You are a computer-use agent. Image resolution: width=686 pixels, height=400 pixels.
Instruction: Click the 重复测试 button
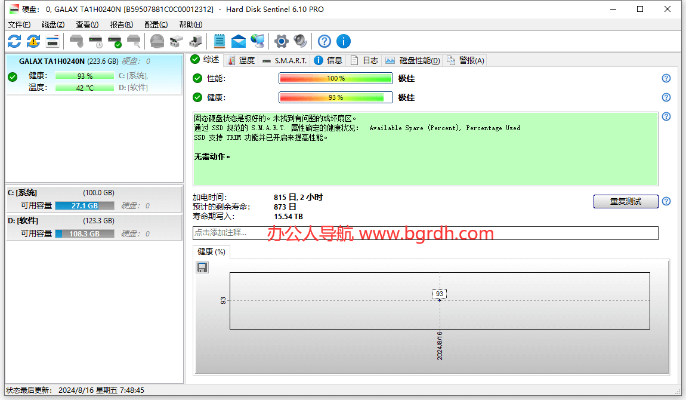(625, 201)
